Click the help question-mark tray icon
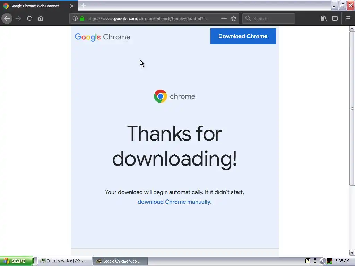The width and height of the screenshot is (355, 266). coord(308,261)
